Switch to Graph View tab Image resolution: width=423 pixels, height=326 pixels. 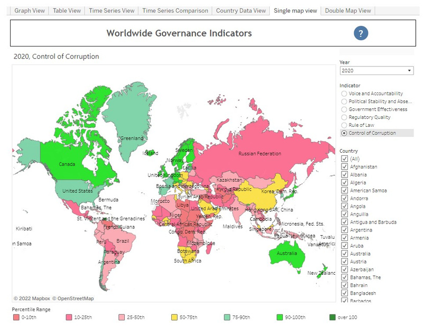pyautogui.click(x=30, y=11)
